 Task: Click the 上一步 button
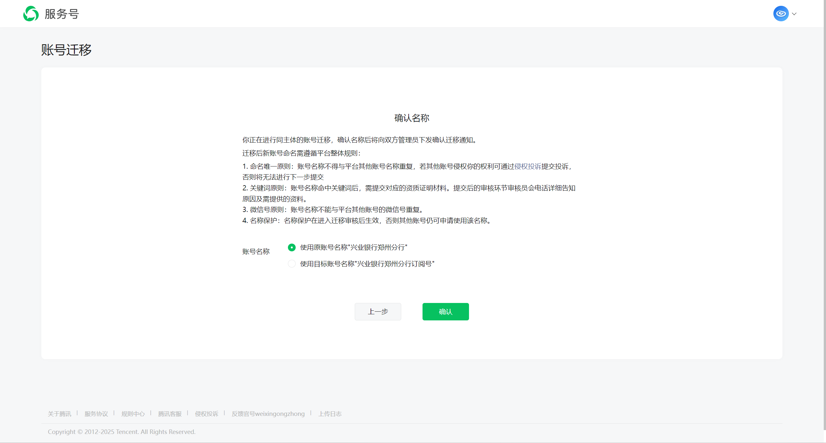pyautogui.click(x=378, y=312)
